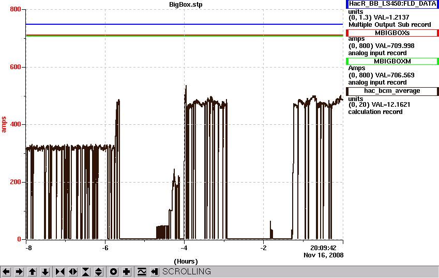Select the hac_bcm_average curve legend
The image size is (439, 278).
tap(392, 91)
